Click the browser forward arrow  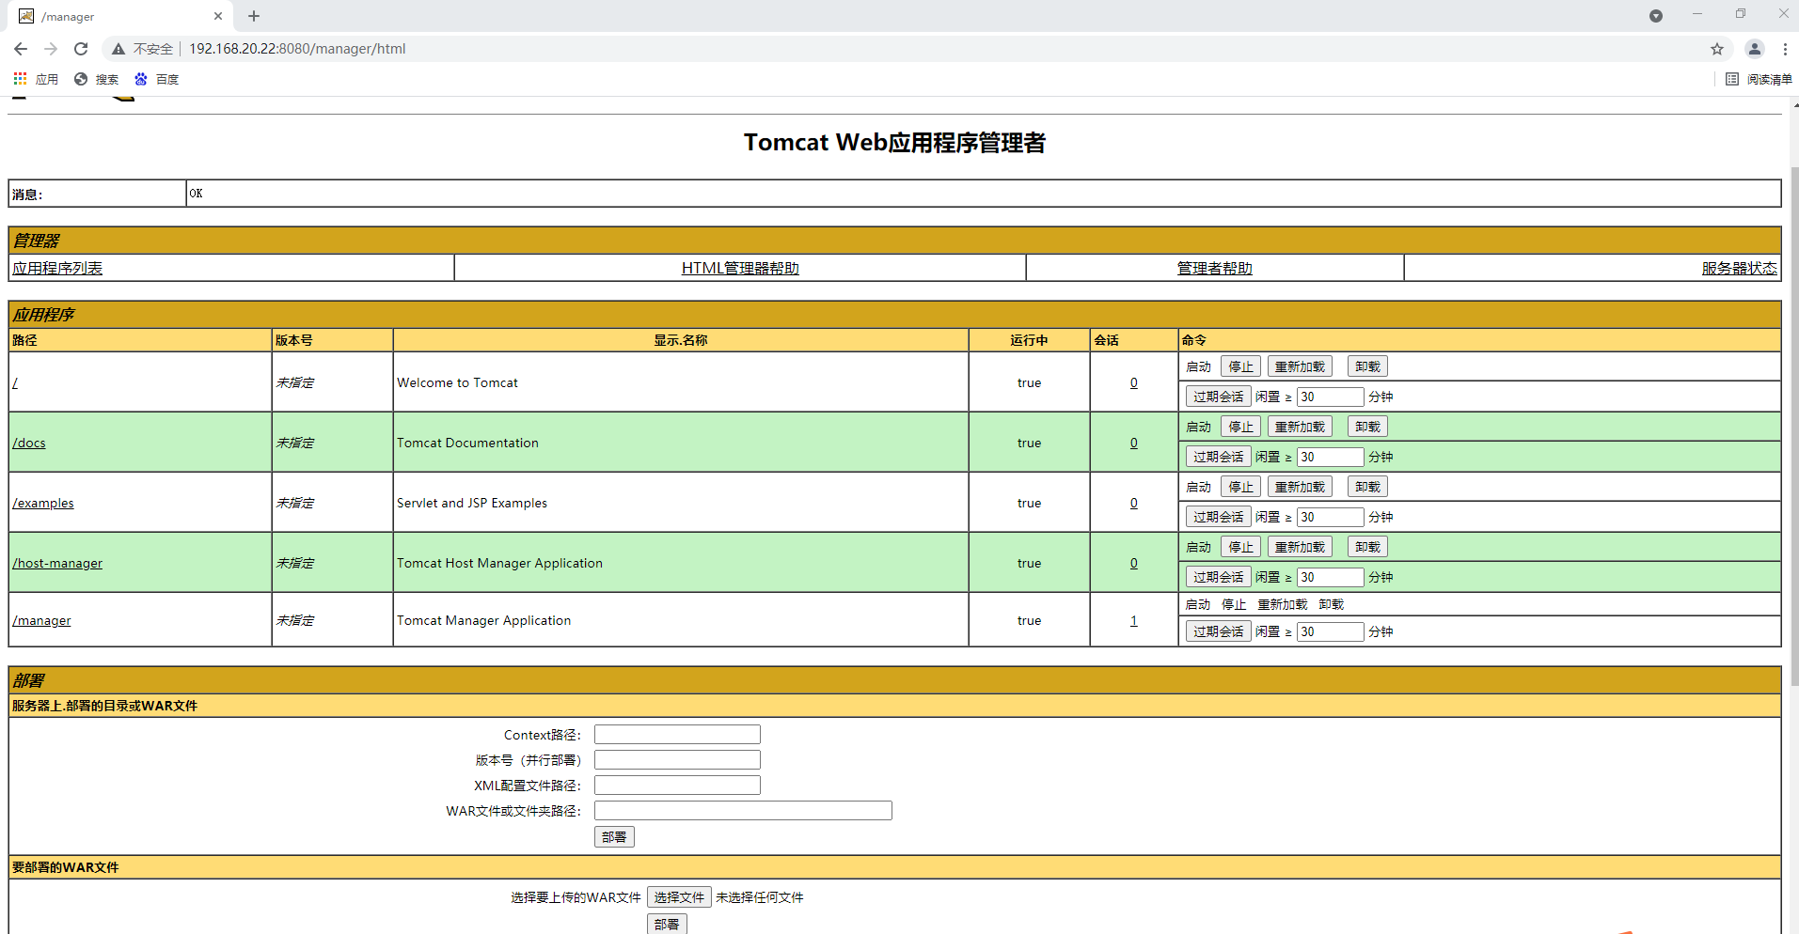tap(51, 49)
